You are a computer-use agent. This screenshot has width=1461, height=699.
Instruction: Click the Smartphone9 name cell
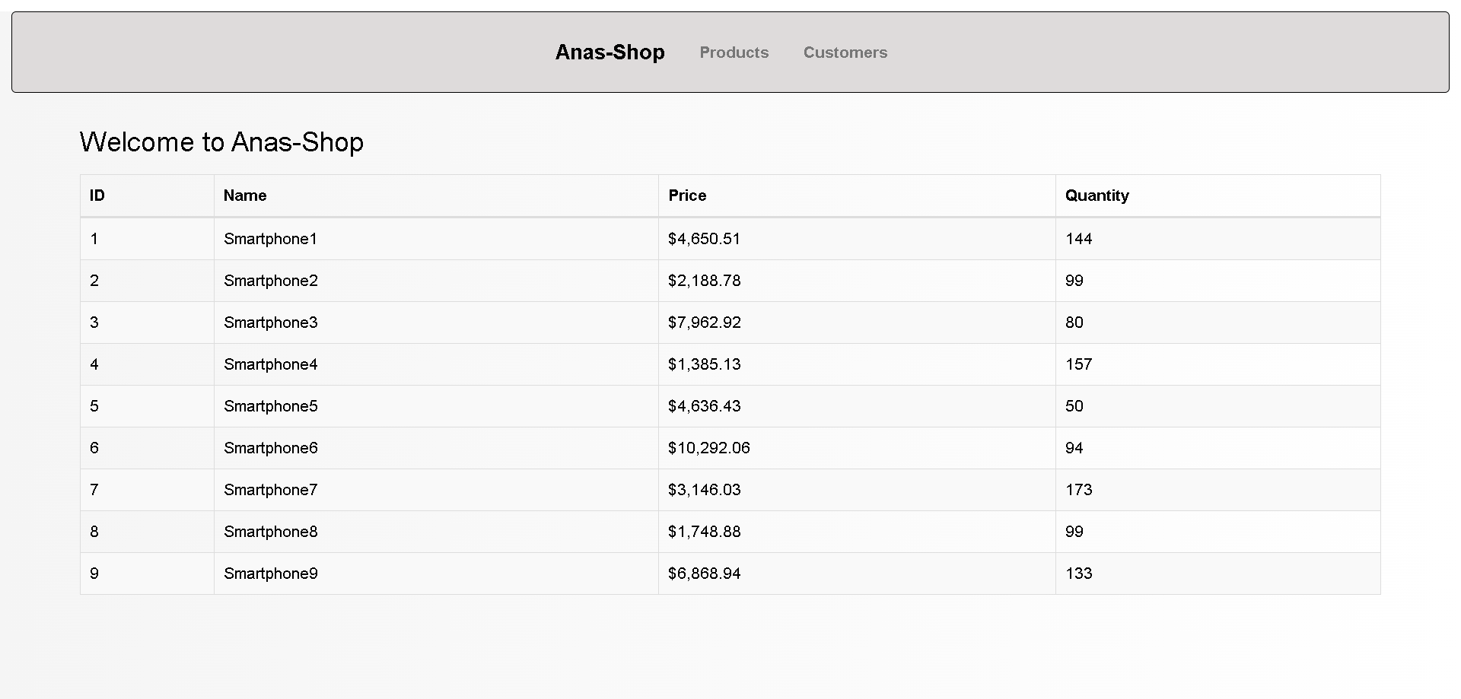pos(270,573)
